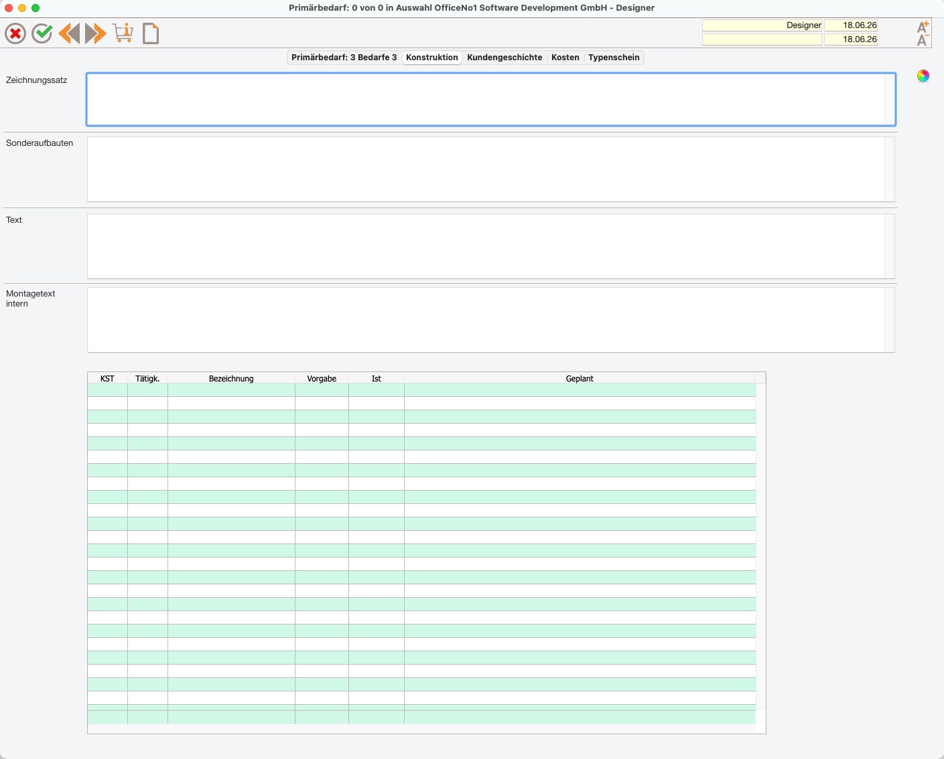Go to next record with right arrow
This screenshot has height=759, width=944.
[x=96, y=33]
